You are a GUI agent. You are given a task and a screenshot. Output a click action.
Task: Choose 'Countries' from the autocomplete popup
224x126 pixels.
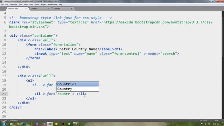click(78, 84)
